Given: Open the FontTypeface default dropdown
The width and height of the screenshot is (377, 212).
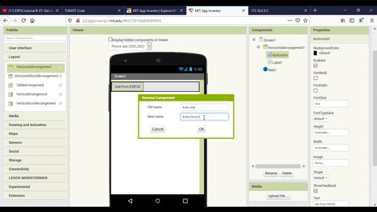Looking at the screenshot, I should coord(320,119).
